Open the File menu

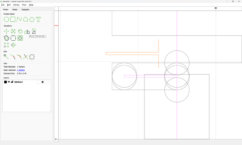tap(3, 5)
